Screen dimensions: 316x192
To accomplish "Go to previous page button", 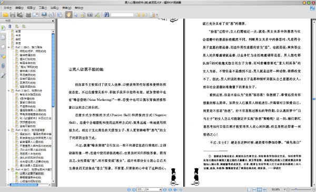I will tap(134, 189).
